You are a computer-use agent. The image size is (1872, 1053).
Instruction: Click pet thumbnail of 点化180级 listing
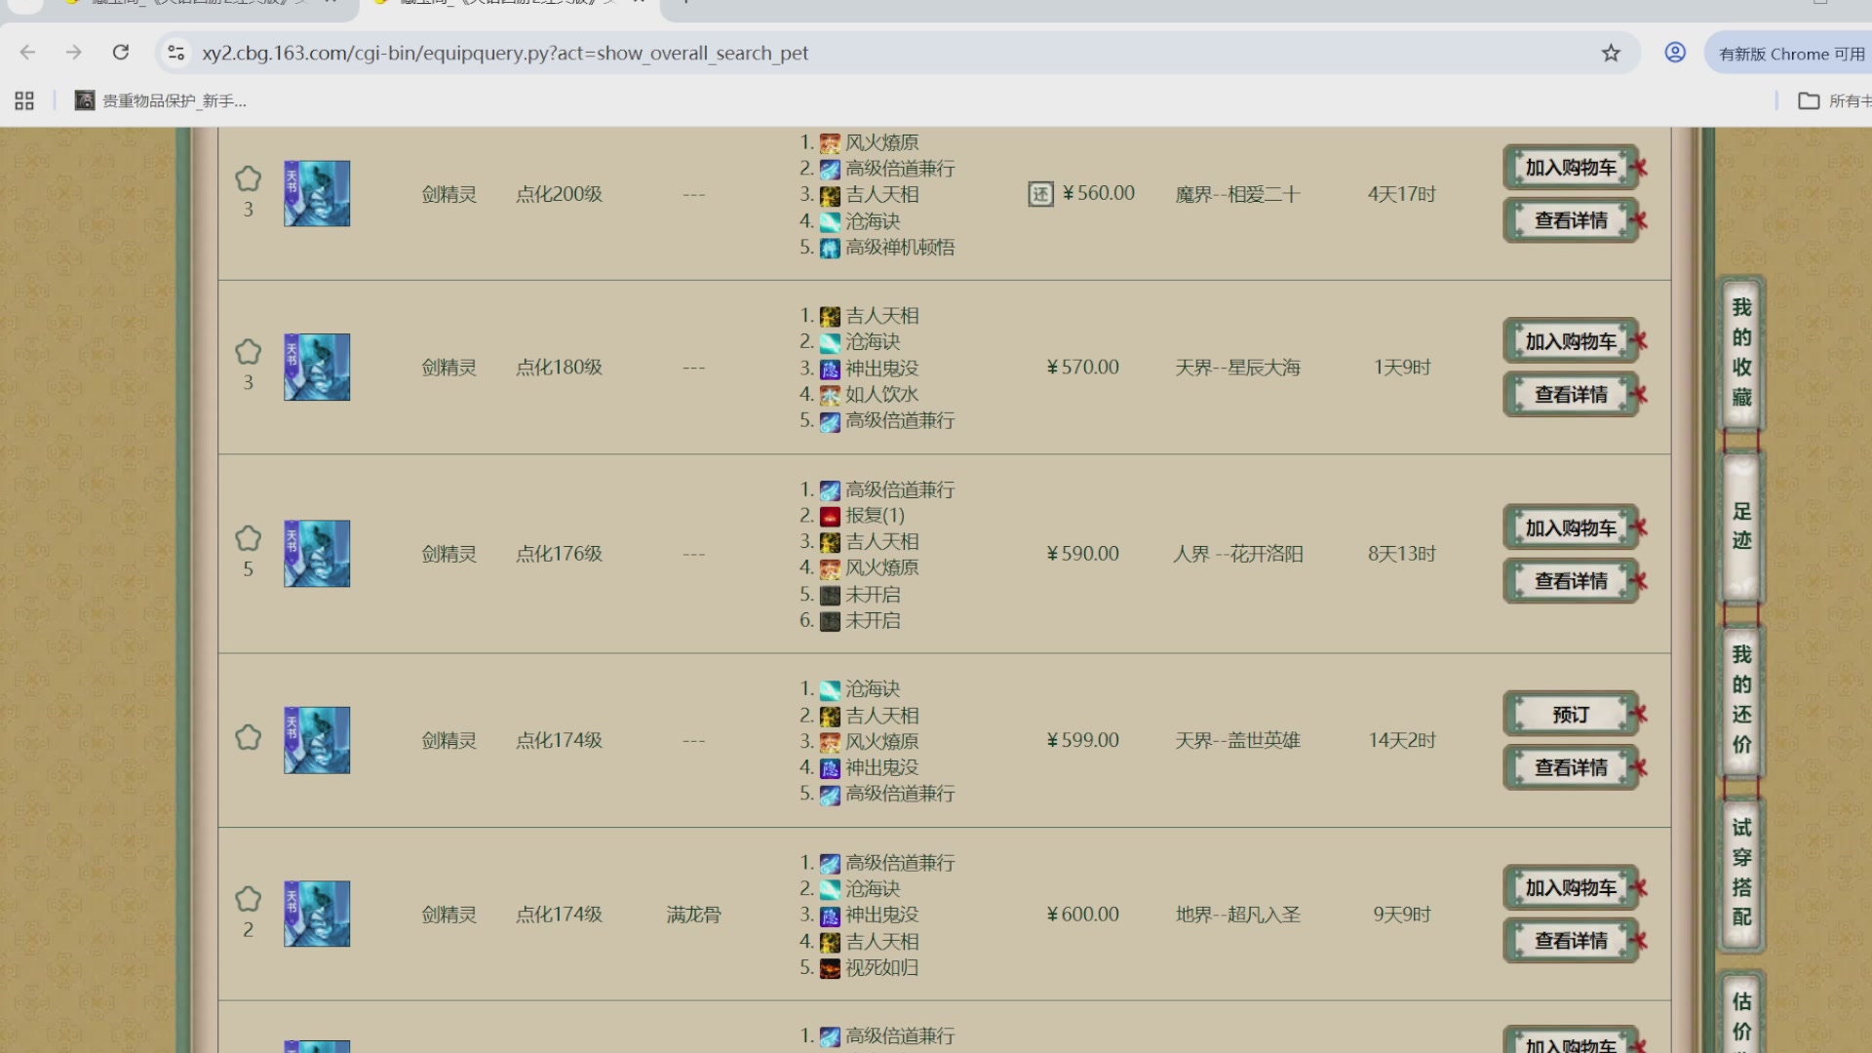tap(317, 368)
